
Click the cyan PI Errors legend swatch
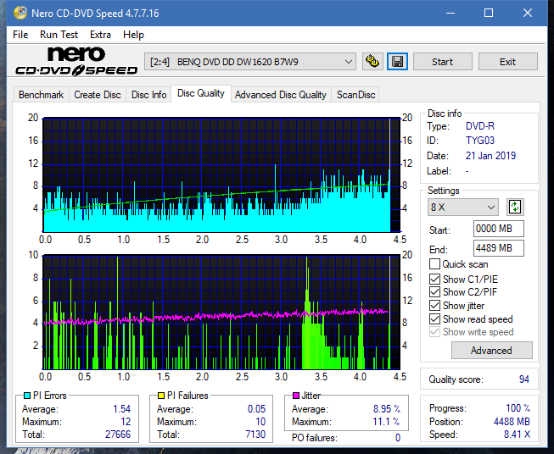pos(27,396)
